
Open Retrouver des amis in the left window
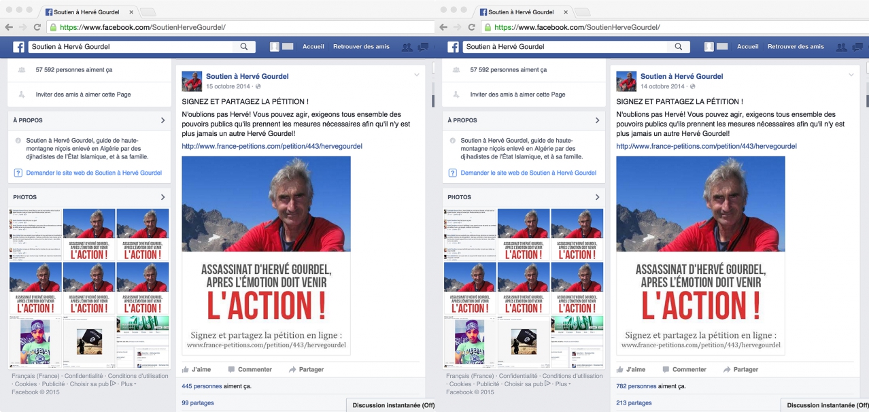(x=361, y=47)
